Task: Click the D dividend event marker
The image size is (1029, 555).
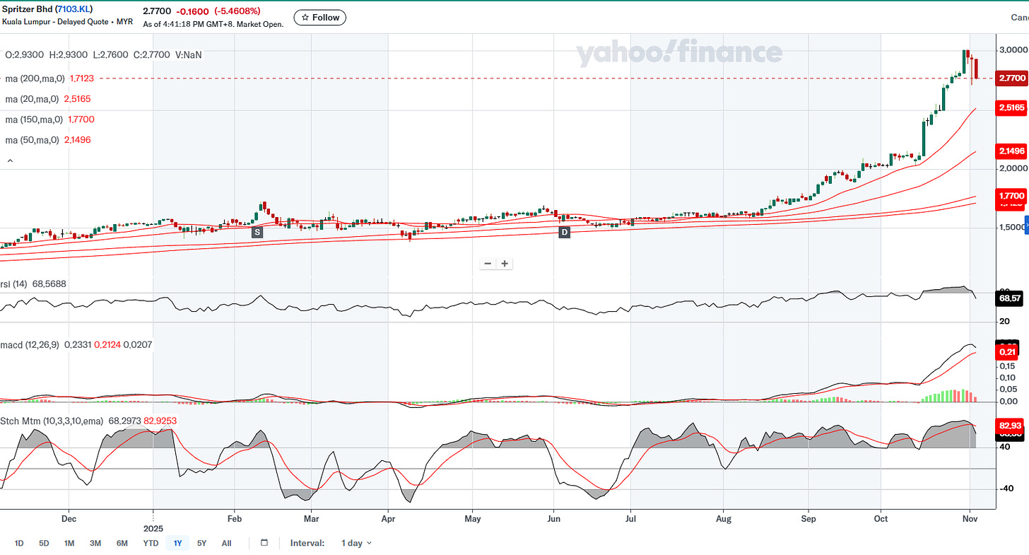Action: (x=564, y=232)
